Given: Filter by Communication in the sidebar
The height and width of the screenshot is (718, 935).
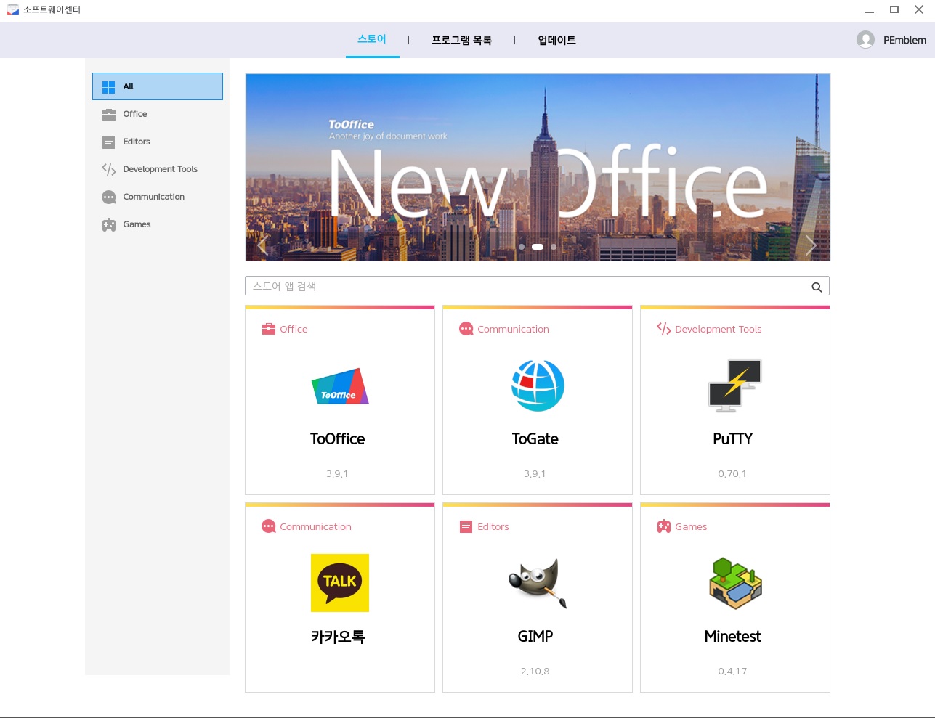Looking at the screenshot, I should (153, 197).
